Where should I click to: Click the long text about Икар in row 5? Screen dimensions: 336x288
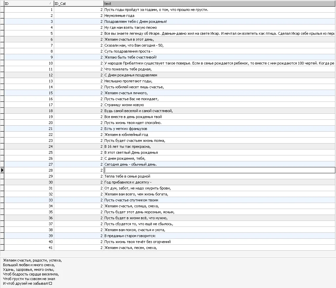(x=220, y=33)
